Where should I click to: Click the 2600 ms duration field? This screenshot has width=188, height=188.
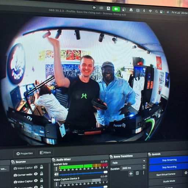pyautogui.click(x=131, y=168)
